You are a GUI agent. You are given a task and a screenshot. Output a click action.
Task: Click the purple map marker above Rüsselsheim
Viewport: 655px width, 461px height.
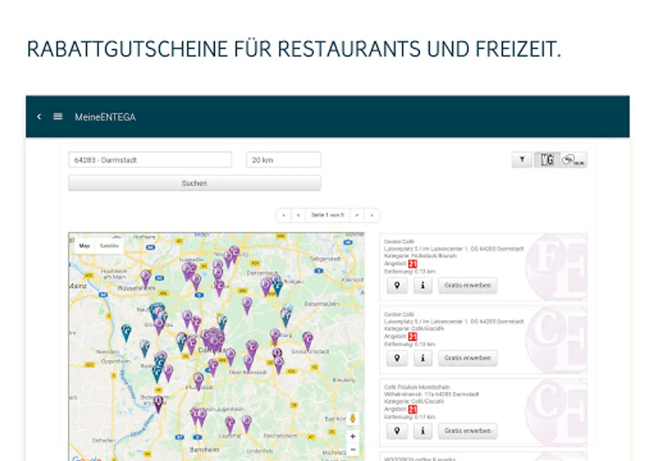tap(145, 278)
